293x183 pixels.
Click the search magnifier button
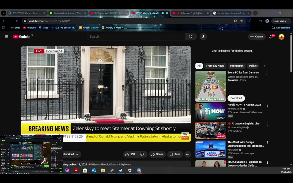point(191,37)
